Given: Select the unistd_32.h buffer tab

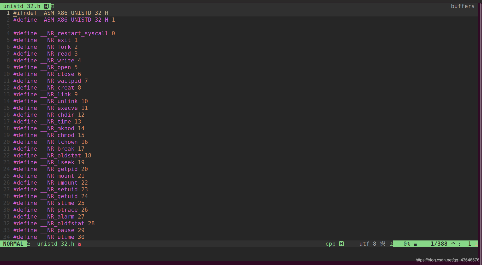Looking at the screenshot, I should (x=25, y=6).
